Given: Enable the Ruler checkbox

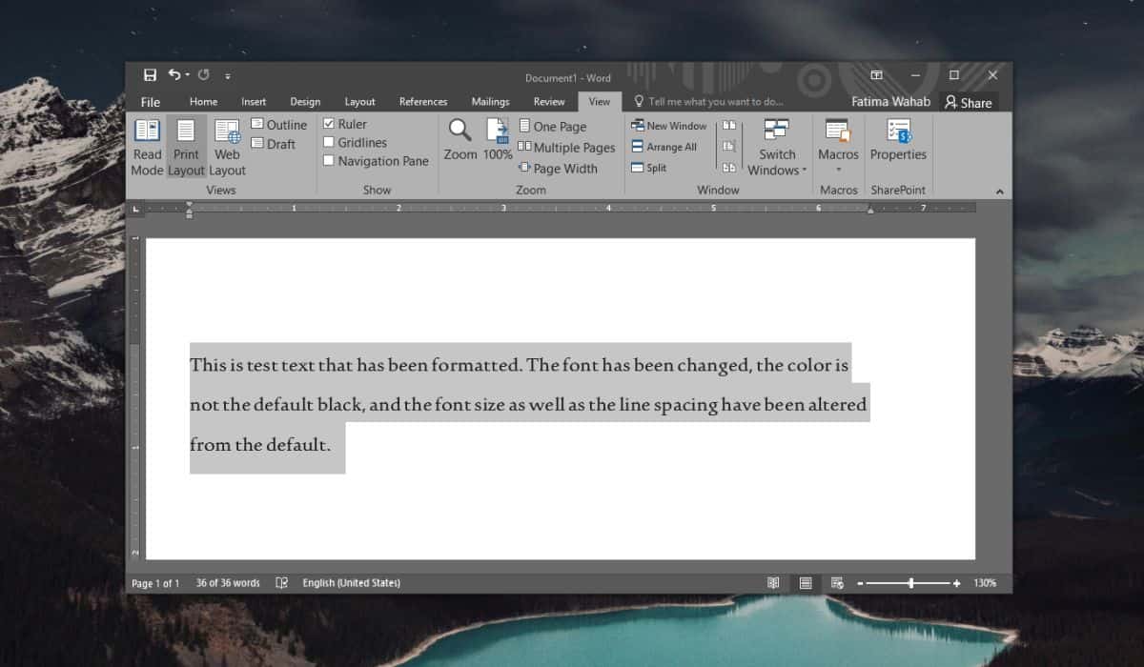Looking at the screenshot, I should [330, 123].
